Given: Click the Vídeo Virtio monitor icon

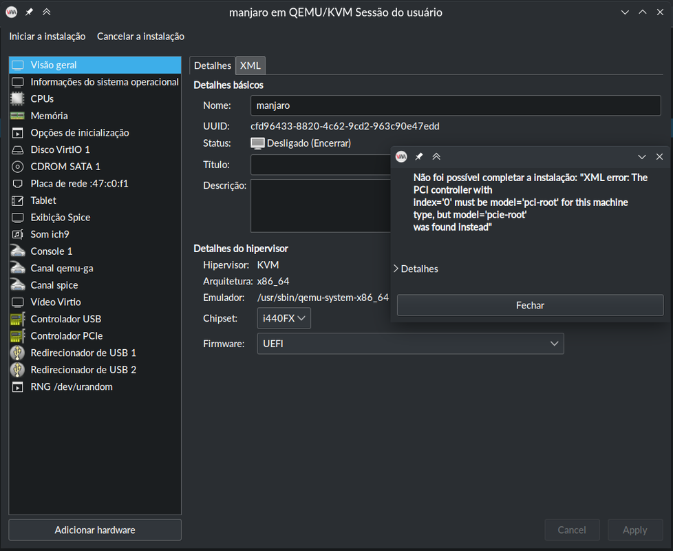Looking at the screenshot, I should [x=18, y=302].
